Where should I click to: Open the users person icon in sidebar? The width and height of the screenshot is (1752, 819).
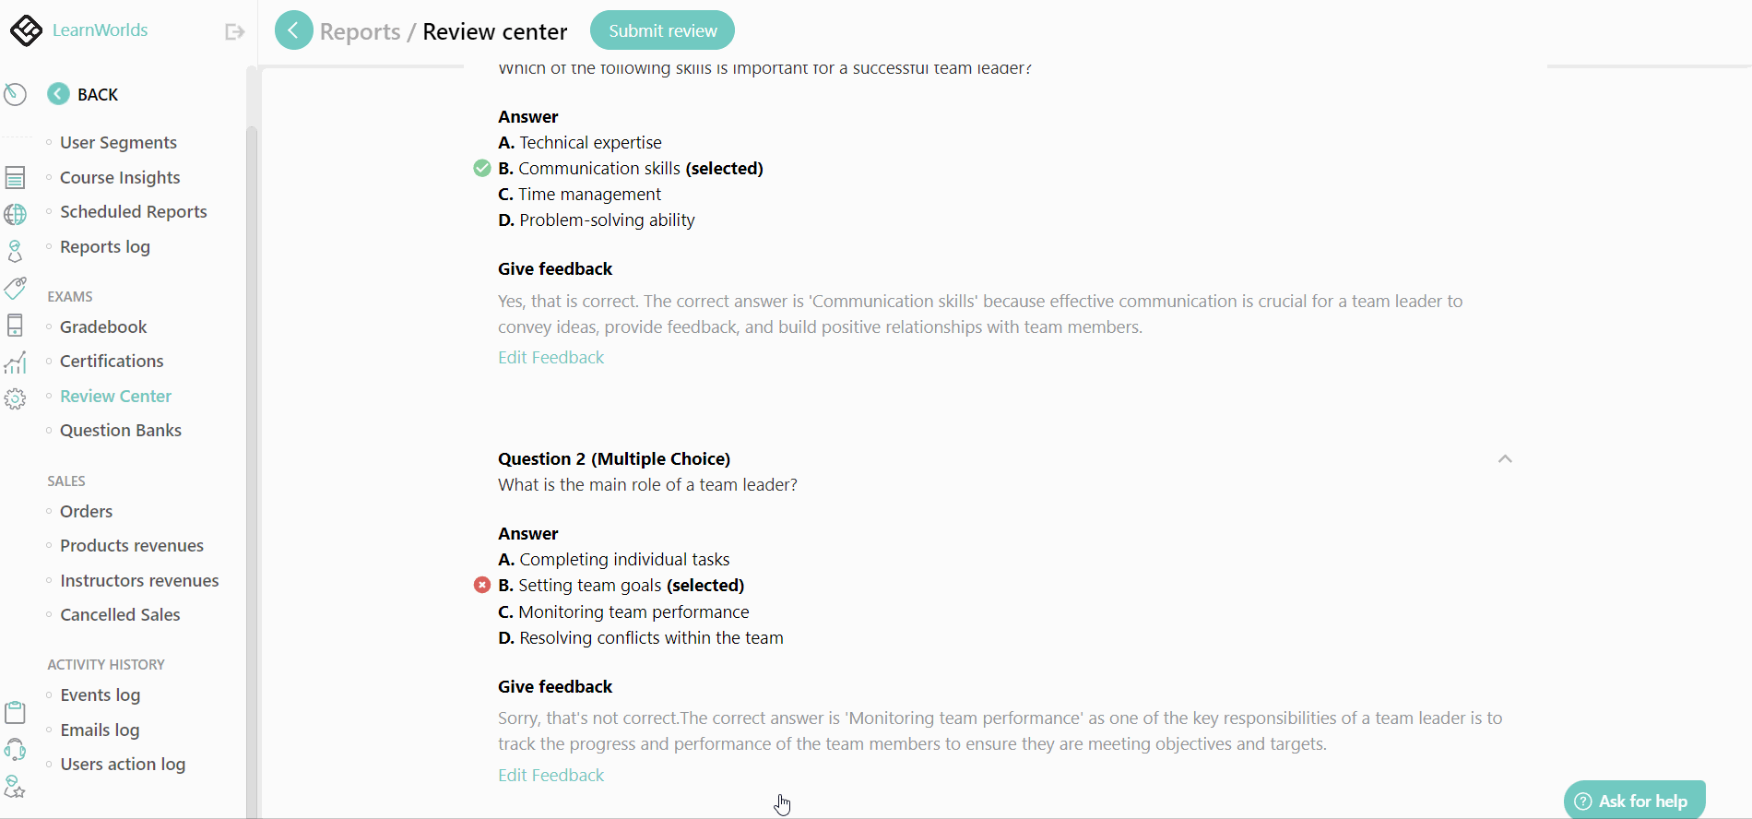(15, 251)
